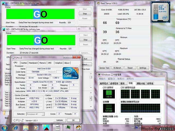
Task: Expand the Processor #1 selection dropdown
Action: pos(43,114)
